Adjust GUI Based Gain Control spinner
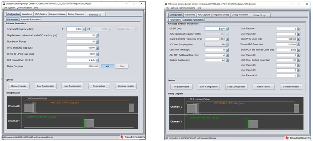313x141 pixels. tap(97, 60)
